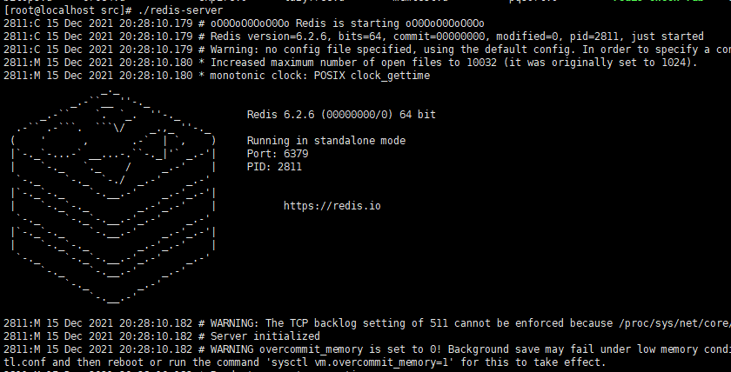Screen dimensions: 731x372
Task: Click the https://redis.io link
Action: [x=332, y=206]
